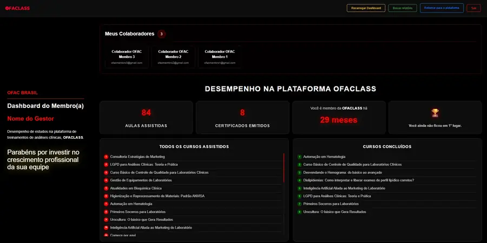This screenshot has height=243, width=487.
Task: Click green badge beside LGPD in completed list
Action: coord(299,196)
